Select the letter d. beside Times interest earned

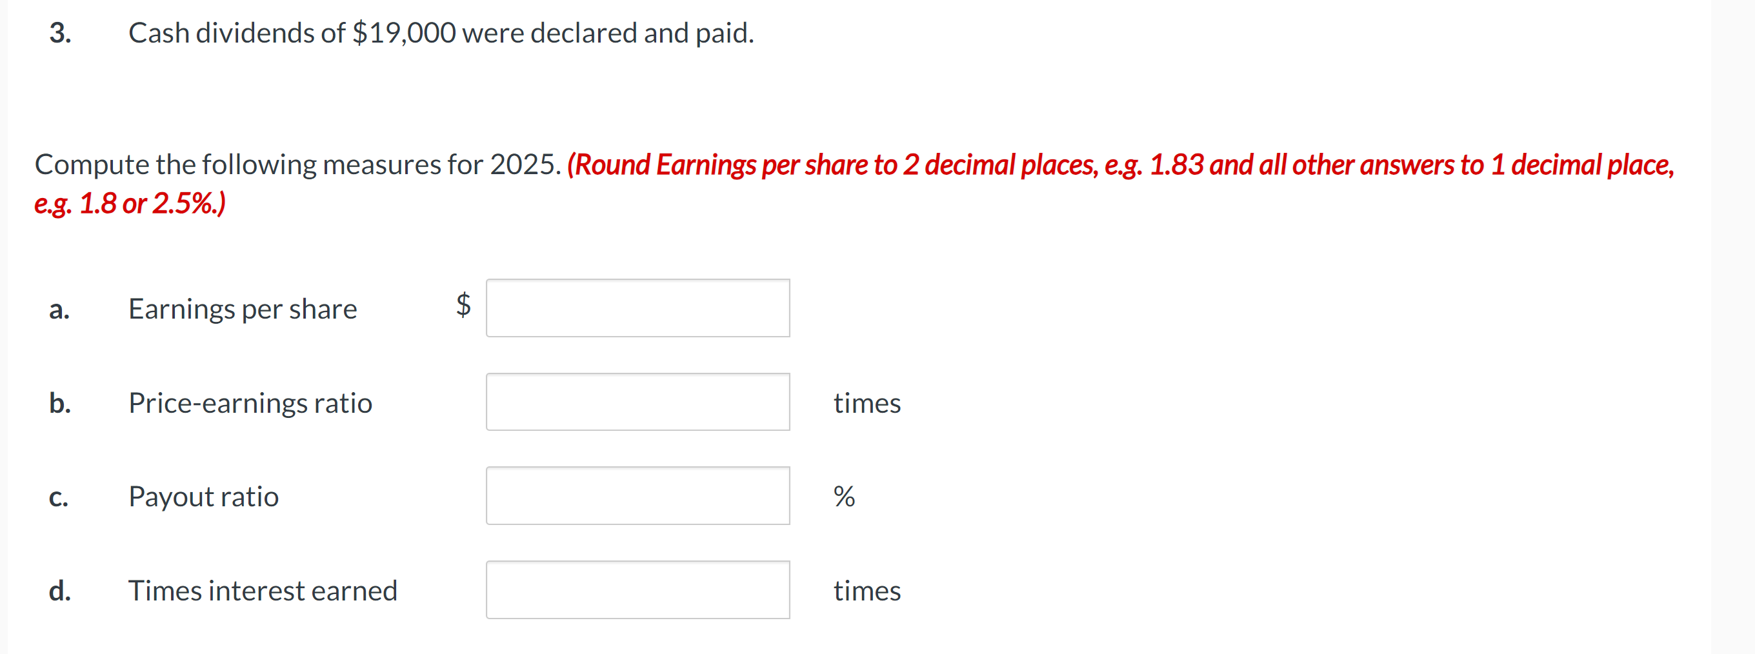click(x=62, y=591)
